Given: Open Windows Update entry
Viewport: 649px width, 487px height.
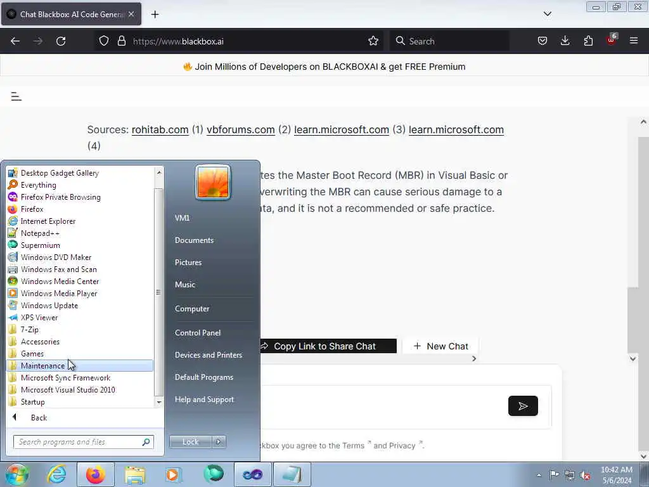Looking at the screenshot, I should [49, 305].
